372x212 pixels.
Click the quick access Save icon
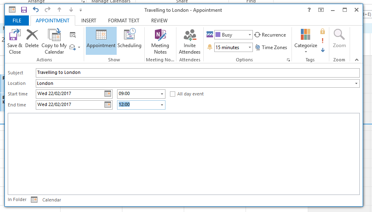24,10
